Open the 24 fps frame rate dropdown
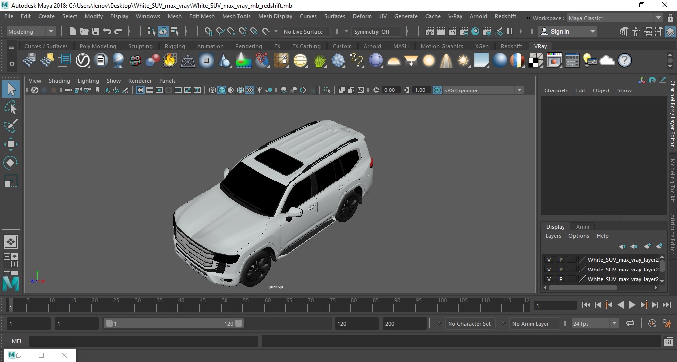677x362 pixels. [x=595, y=323]
